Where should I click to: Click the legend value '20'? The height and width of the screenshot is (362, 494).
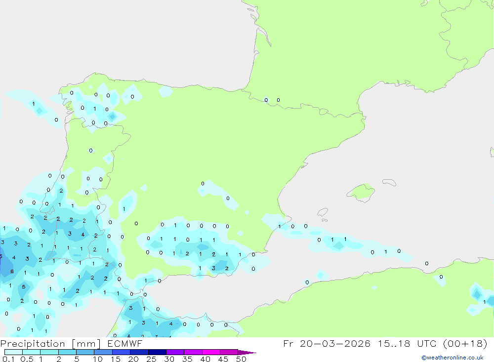pyautogui.click(x=133, y=359)
